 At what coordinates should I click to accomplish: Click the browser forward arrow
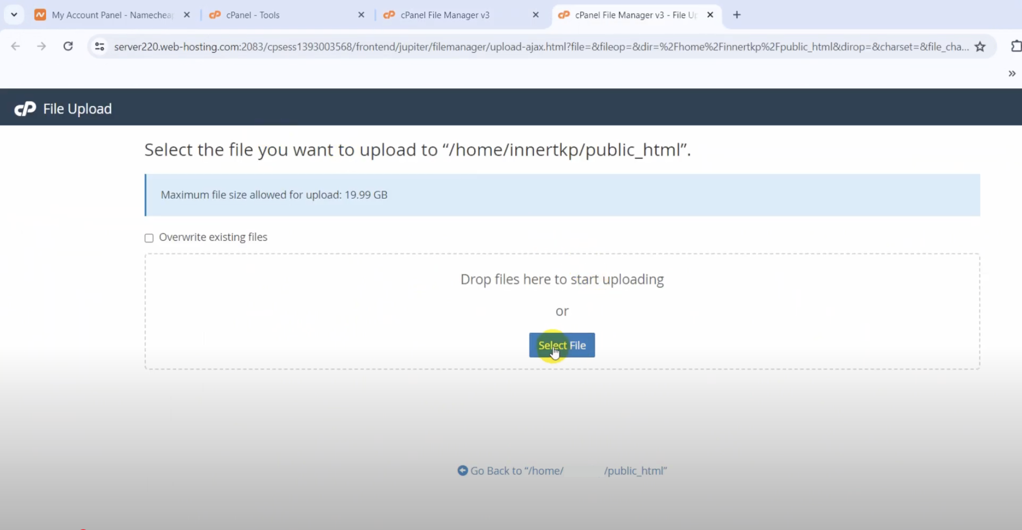(41, 46)
